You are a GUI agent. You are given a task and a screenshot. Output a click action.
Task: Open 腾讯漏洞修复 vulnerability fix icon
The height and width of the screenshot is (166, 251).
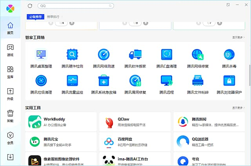tap(135, 80)
